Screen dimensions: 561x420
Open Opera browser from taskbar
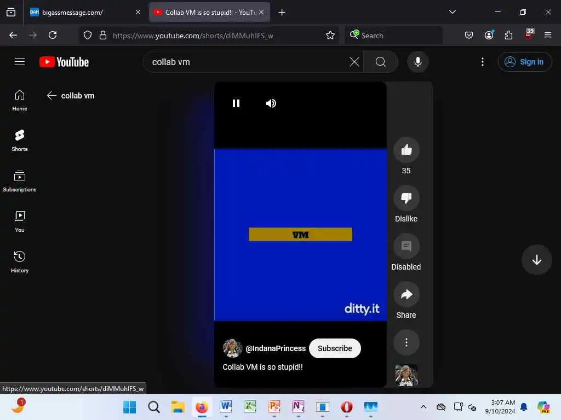click(x=346, y=407)
